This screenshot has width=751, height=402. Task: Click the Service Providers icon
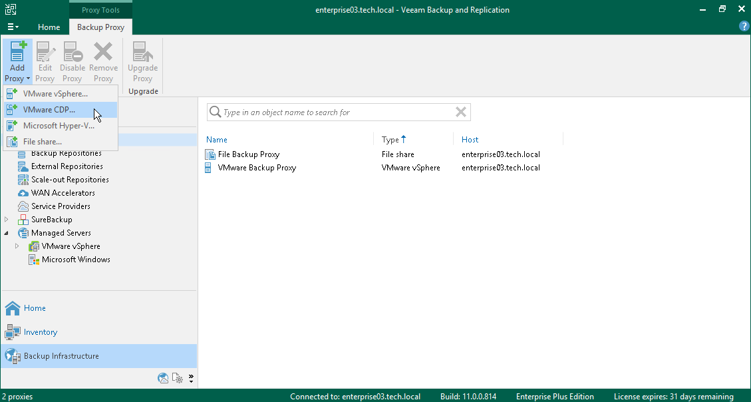23,206
